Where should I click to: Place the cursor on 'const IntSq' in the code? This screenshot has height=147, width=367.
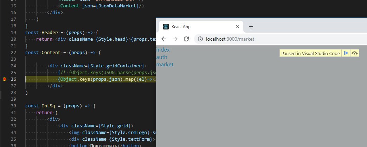pyautogui.click(x=40, y=106)
